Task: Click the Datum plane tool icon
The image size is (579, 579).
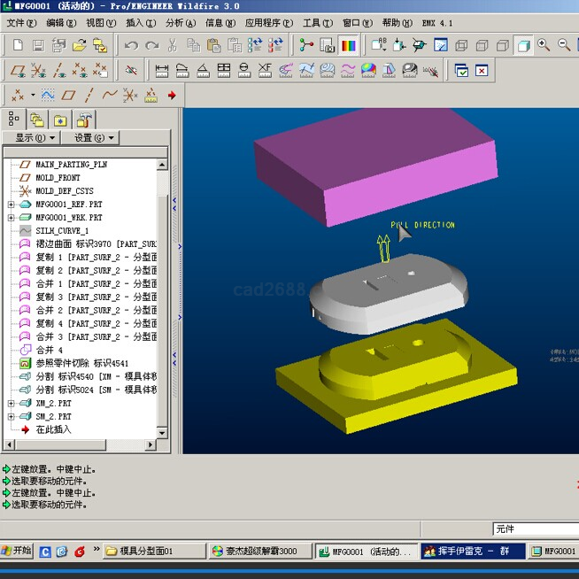Action: 68,95
